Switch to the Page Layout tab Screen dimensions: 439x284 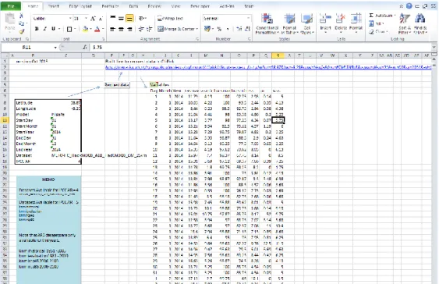[x=80, y=6]
